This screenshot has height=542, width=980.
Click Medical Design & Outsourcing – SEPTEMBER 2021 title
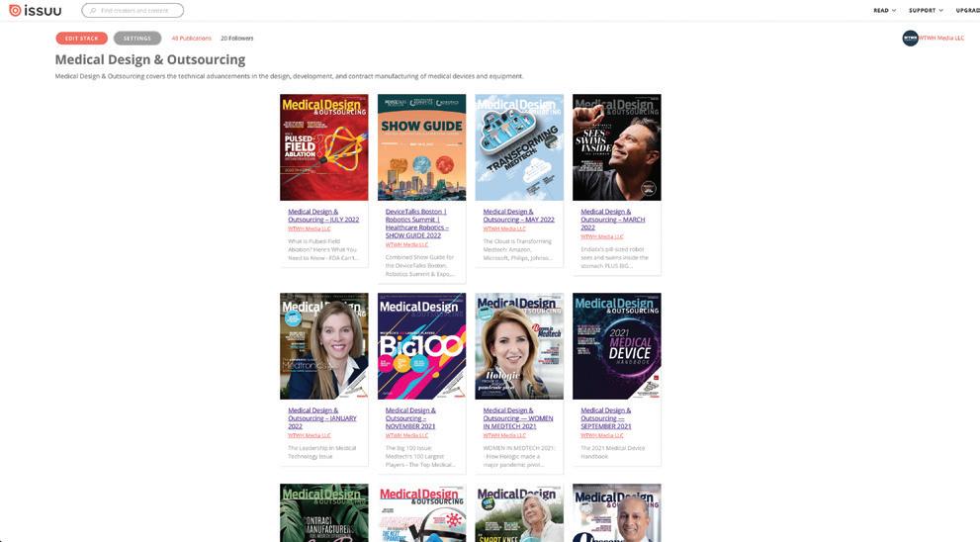pyautogui.click(x=605, y=418)
